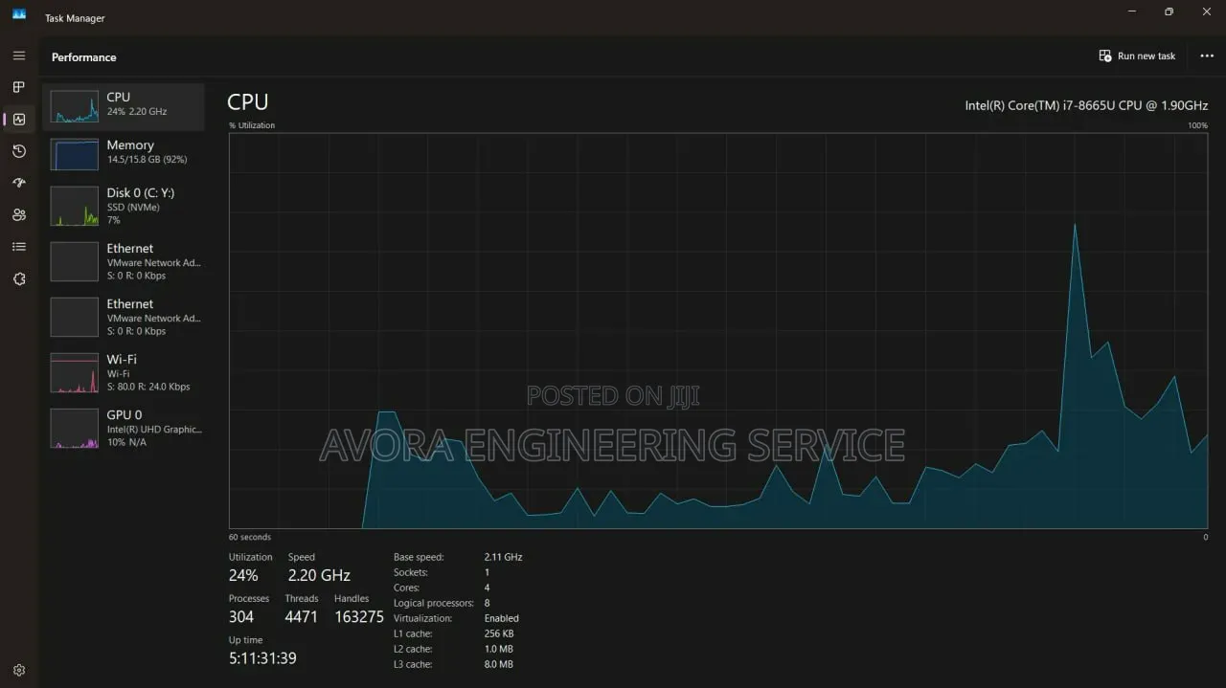Click the L3 cache 8.0 MB value

pyautogui.click(x=498, y=664)
